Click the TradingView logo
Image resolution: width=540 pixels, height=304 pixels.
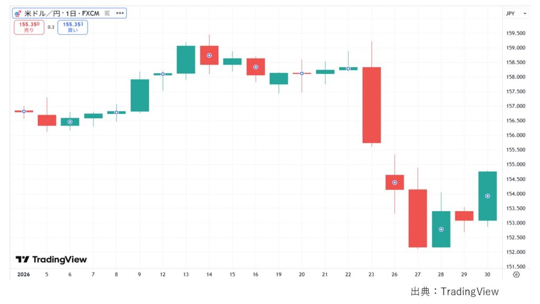(x=51, y=260)
